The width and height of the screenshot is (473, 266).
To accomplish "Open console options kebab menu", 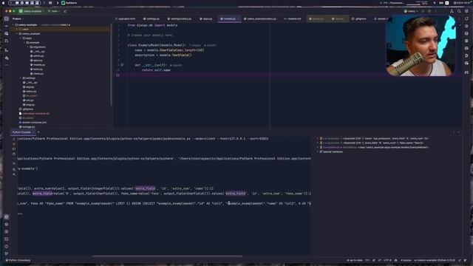I will 453,132.
